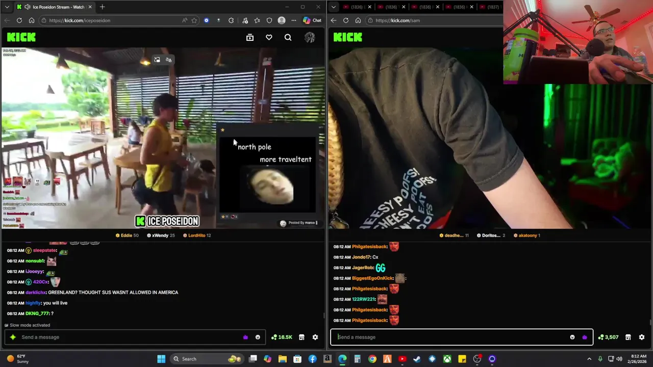
Task: Select first (1836) tab in right browser
Action: point(357,7)
